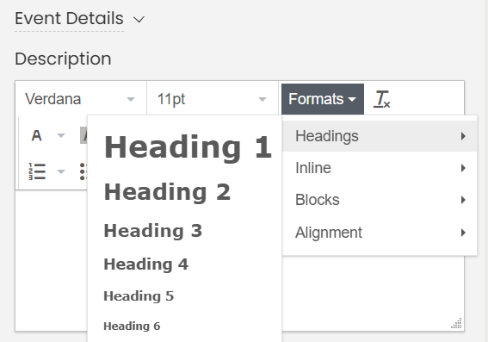The image size is (488, 342).
Task: Click the background color icon
Action: [x=83, y=135]
